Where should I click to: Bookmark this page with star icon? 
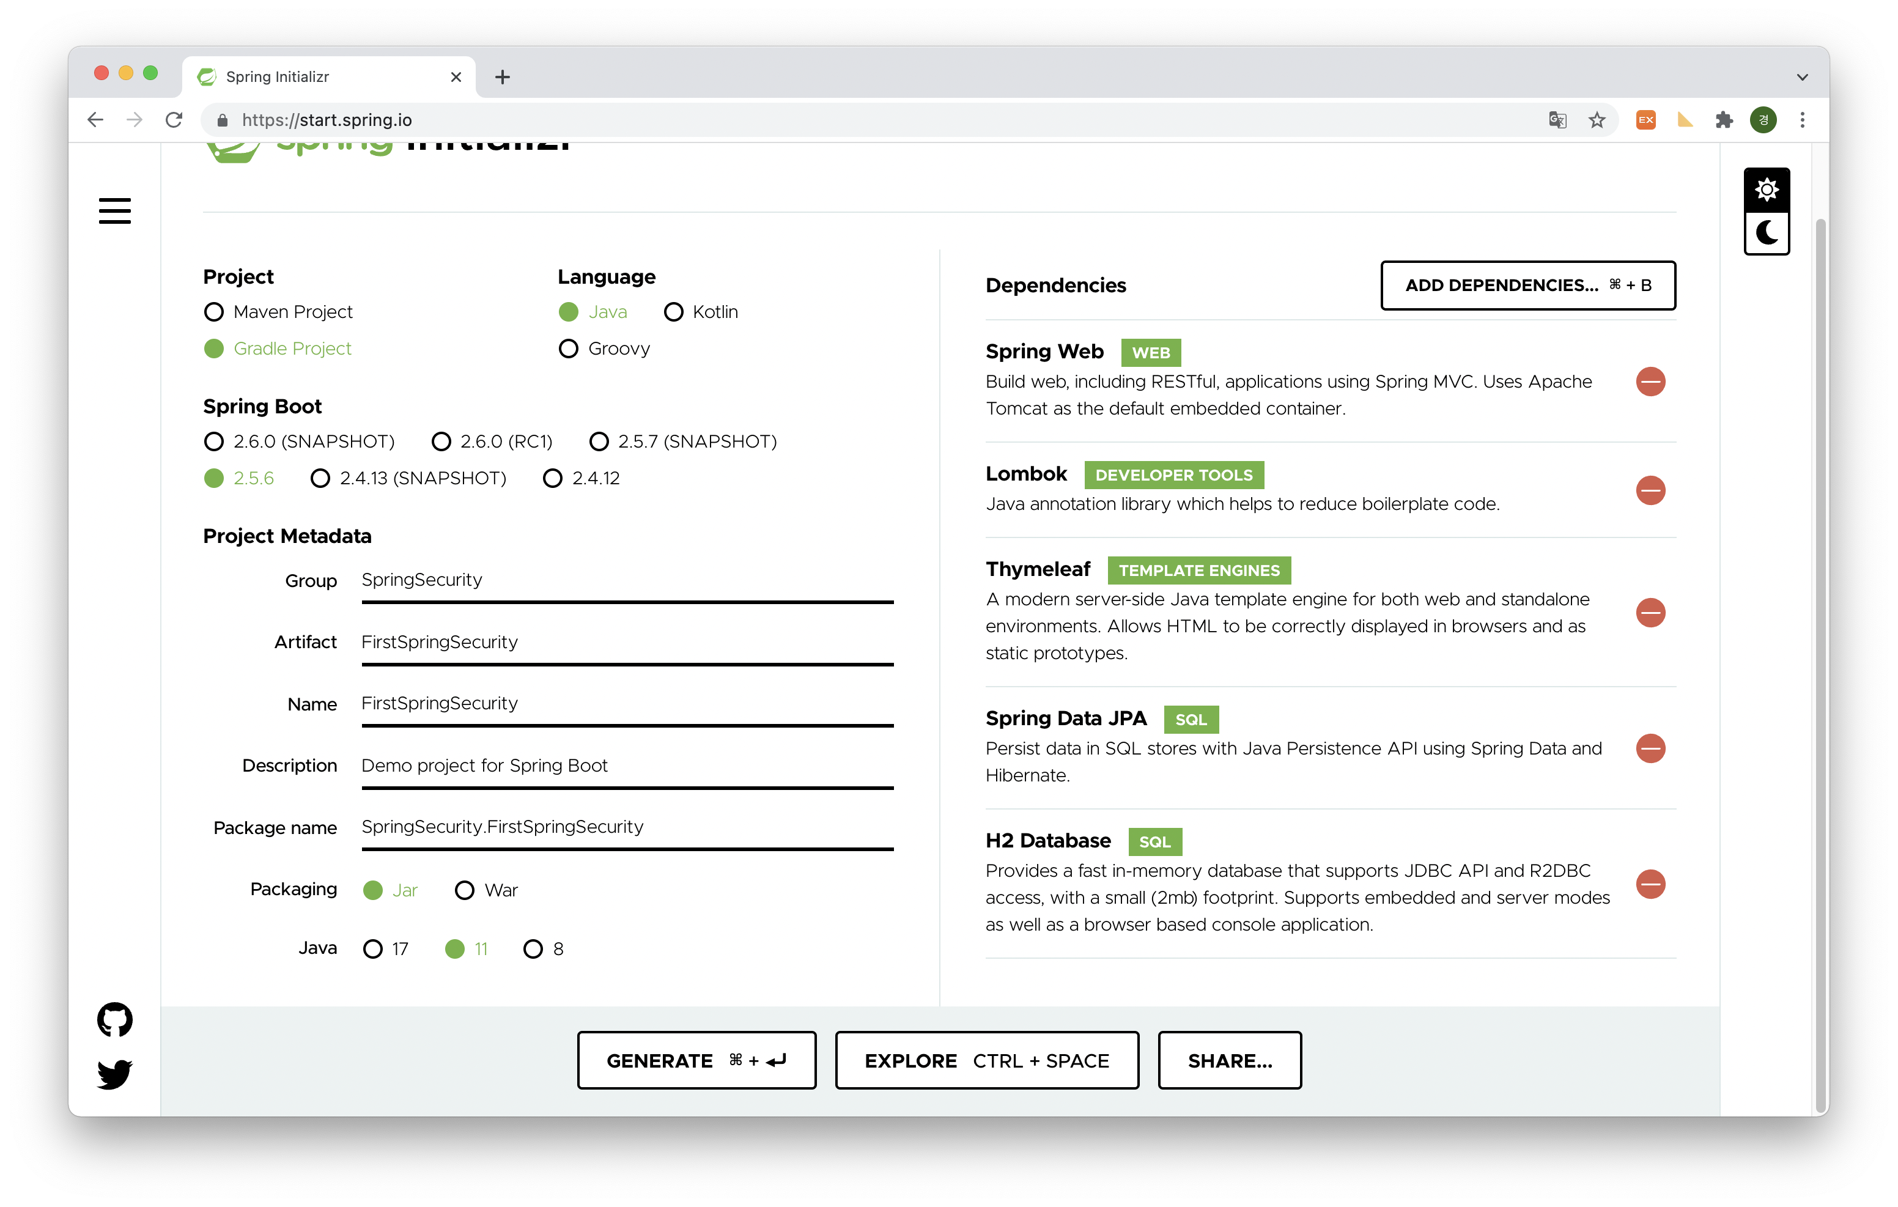point(1596,120)
